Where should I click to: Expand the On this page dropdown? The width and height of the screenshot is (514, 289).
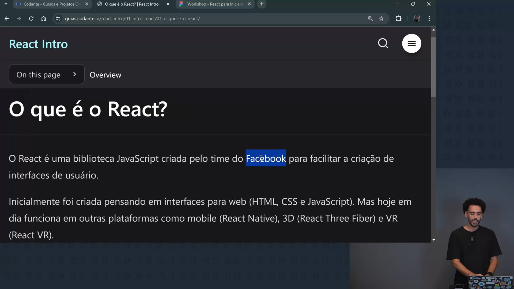[x=47, y=74]
